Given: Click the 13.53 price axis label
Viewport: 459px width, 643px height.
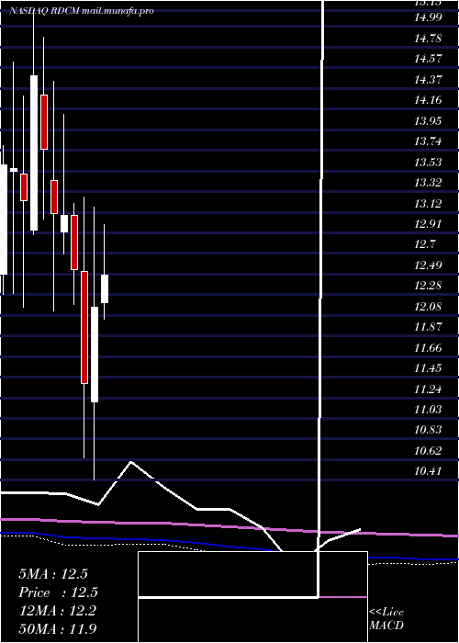Looking at the screenshot, I should (x=428, y=162).
